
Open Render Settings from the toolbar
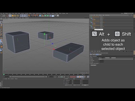click(x=37, y=16)
